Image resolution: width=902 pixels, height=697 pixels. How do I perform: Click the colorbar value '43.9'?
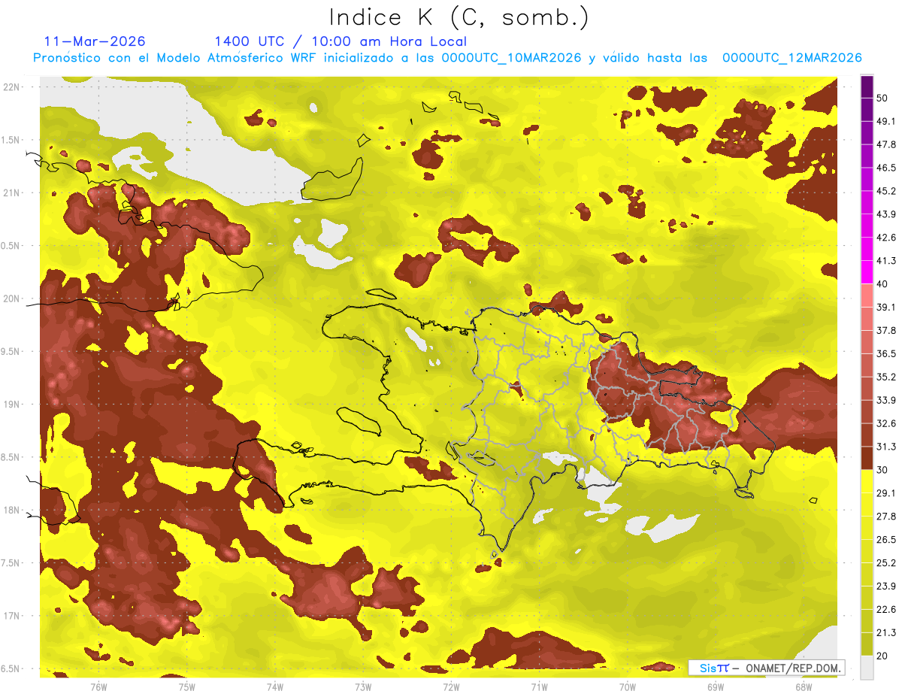886,214
